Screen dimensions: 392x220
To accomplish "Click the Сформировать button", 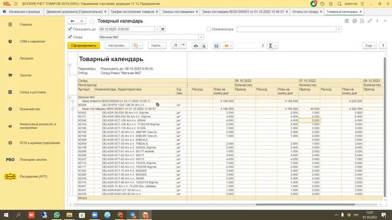I will pos(84,46).
